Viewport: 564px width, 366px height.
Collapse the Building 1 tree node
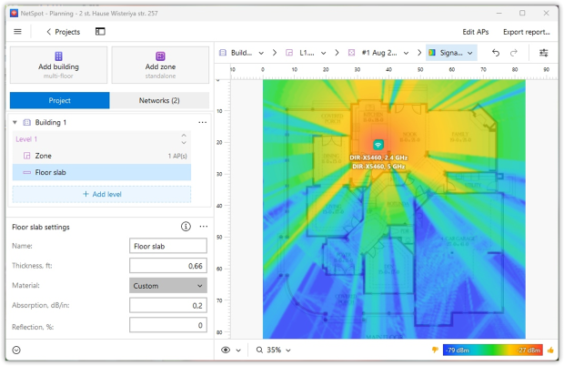15,122
